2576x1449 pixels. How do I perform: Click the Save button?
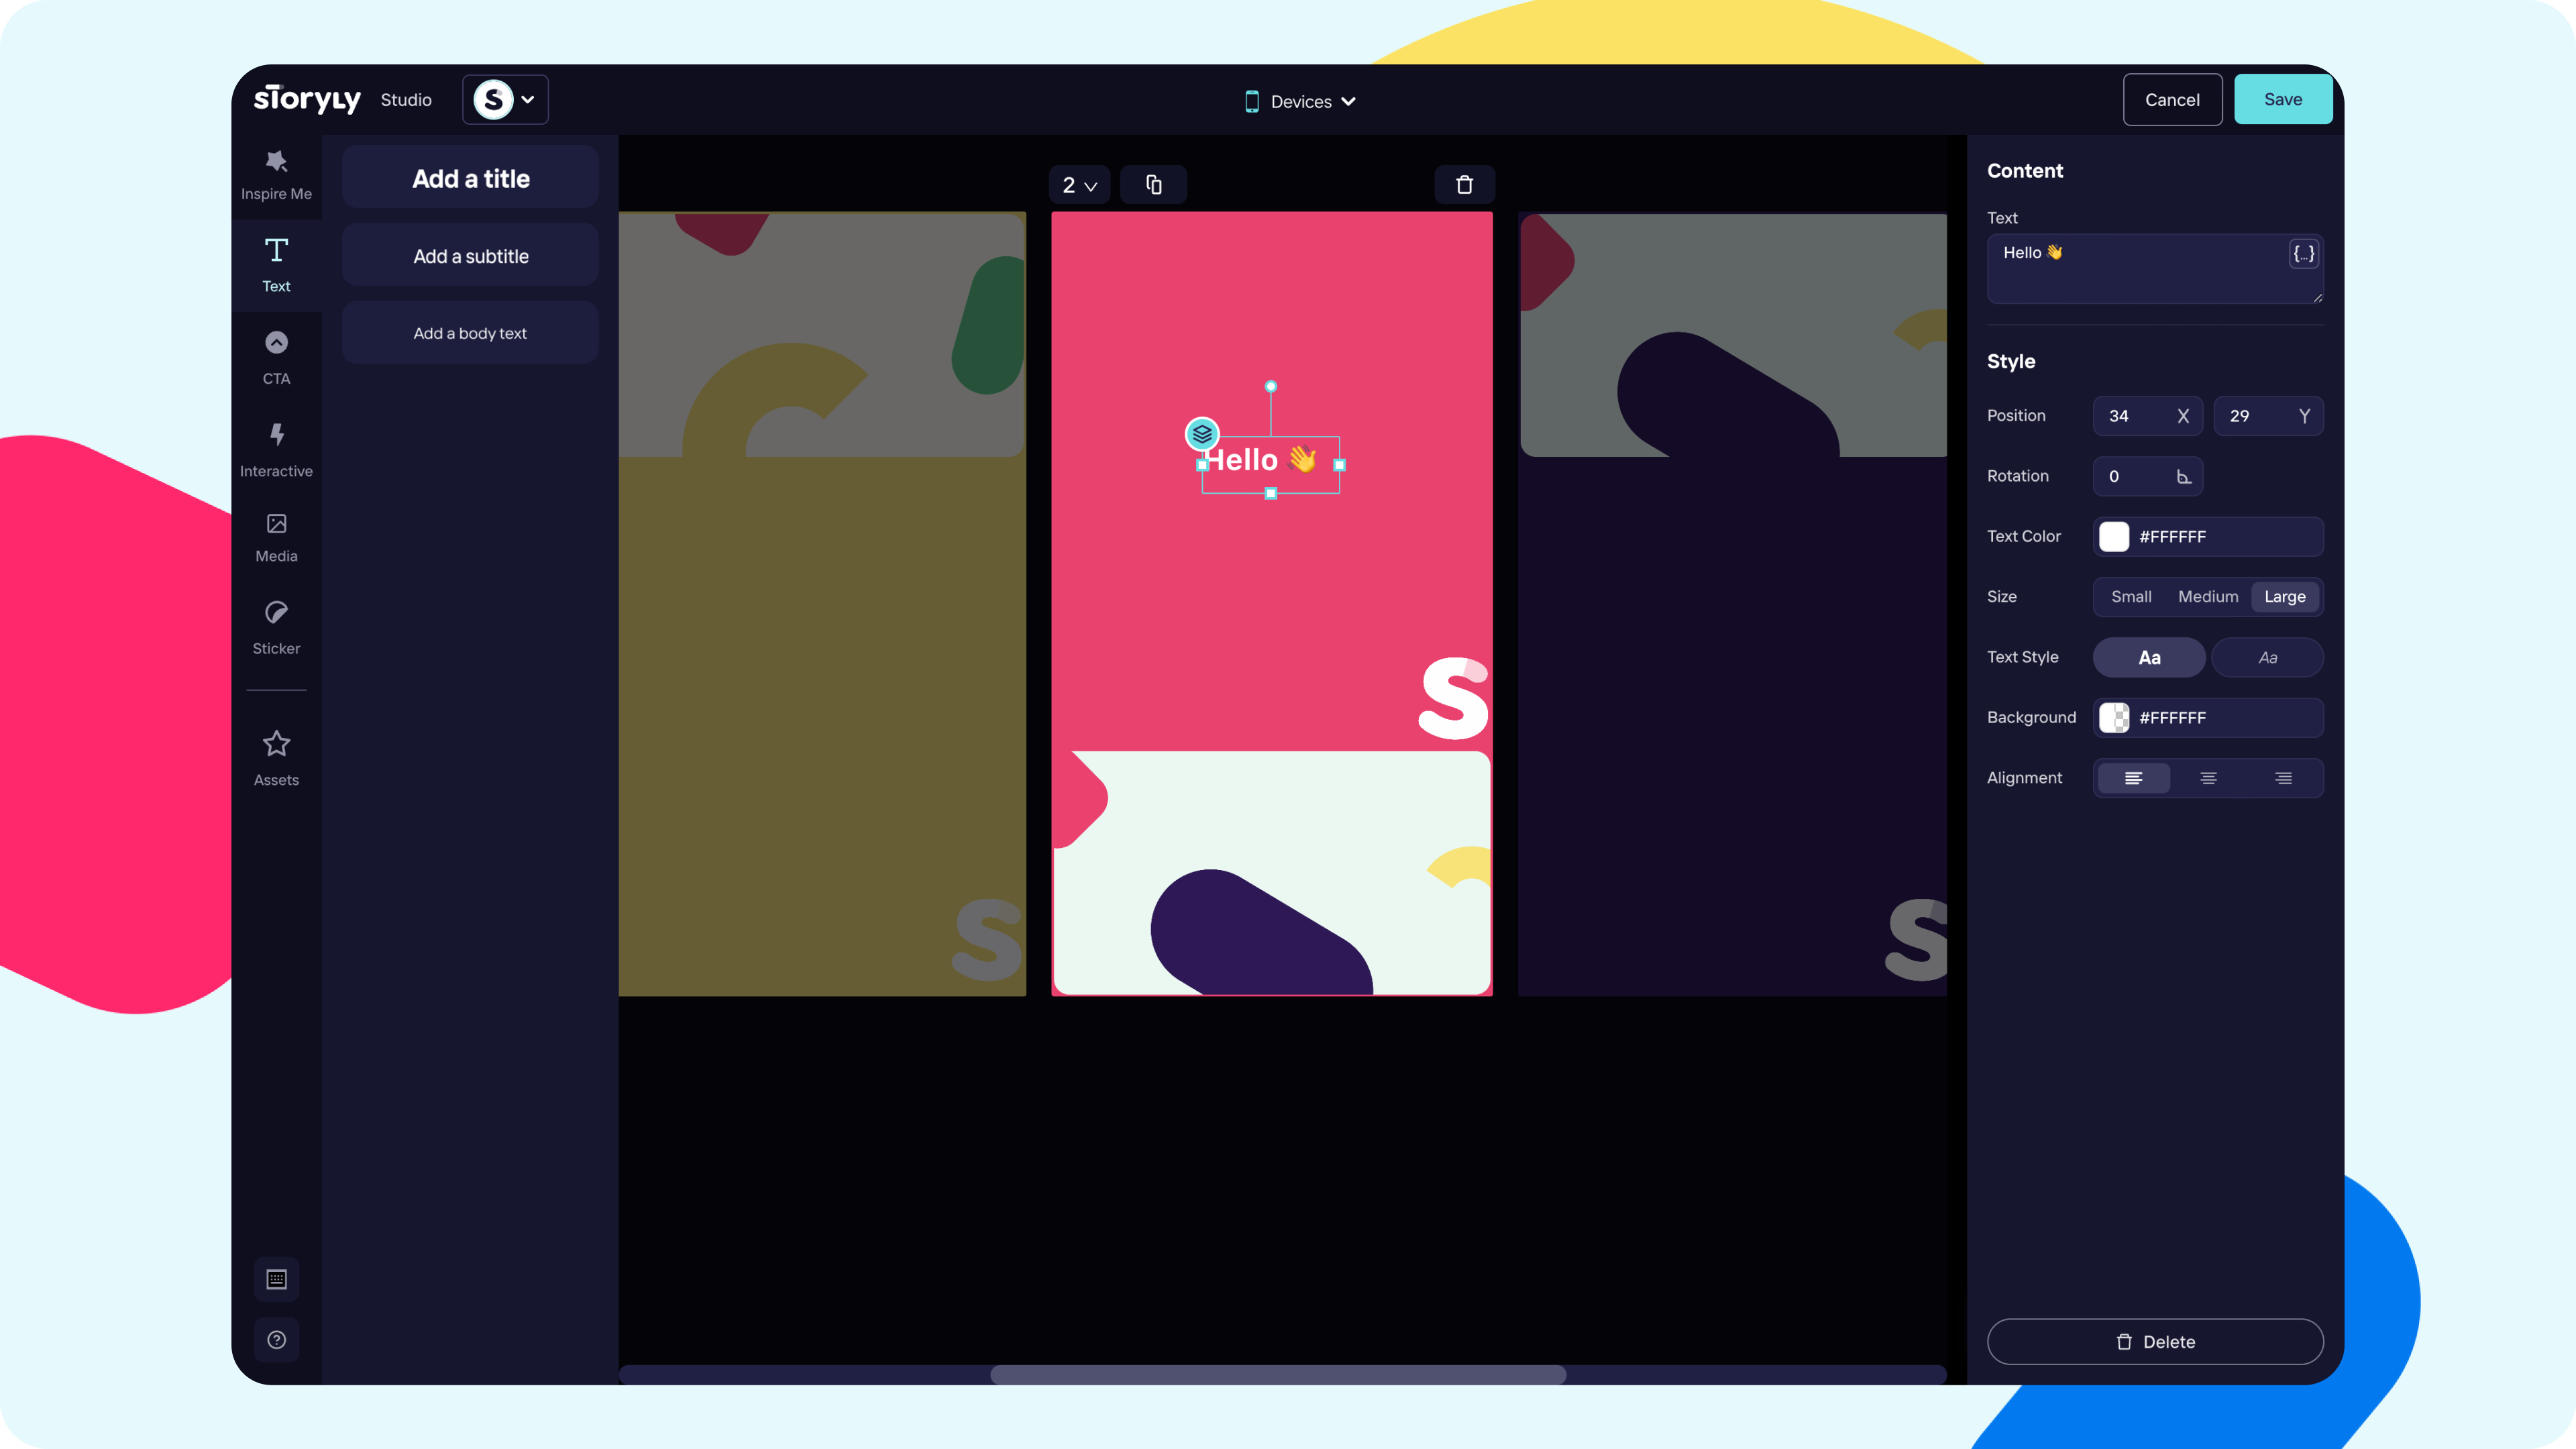tap(2282, 99)
